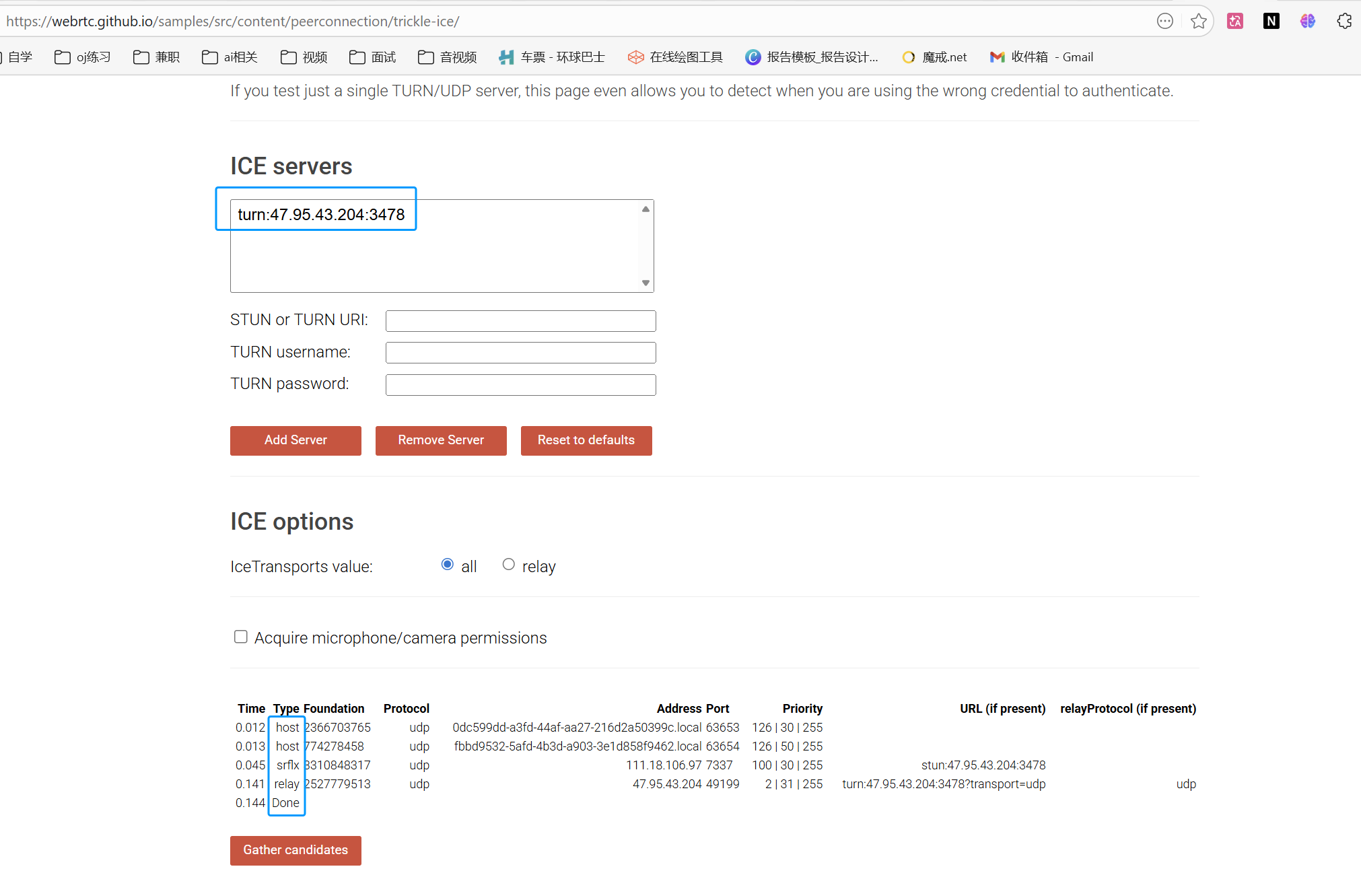Click the TURN username input field
1361x873 pixels.
(x=520, y=353)
